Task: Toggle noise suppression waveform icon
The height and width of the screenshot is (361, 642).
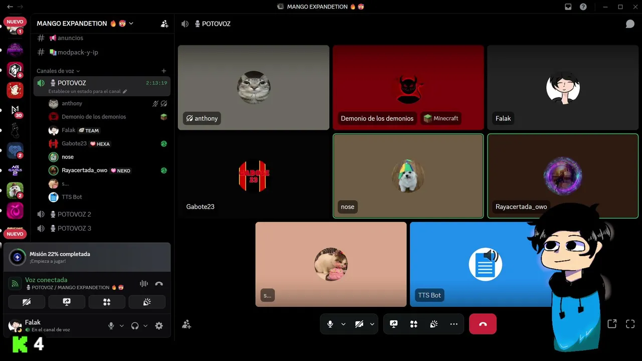Action: pyautogui.click(x=144, y=284)
